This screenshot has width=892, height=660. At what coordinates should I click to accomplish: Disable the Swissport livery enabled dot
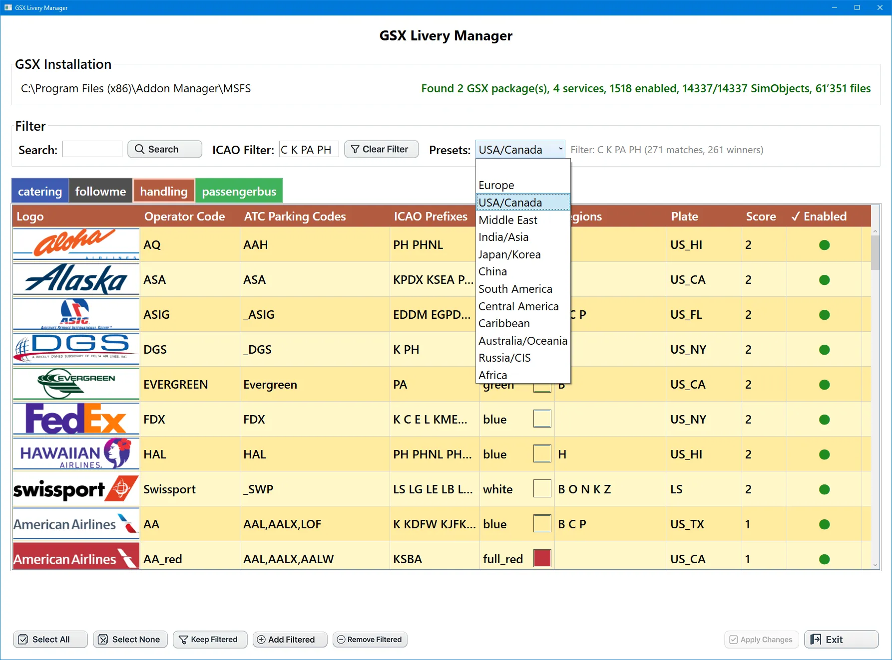[x=824, y=489]
